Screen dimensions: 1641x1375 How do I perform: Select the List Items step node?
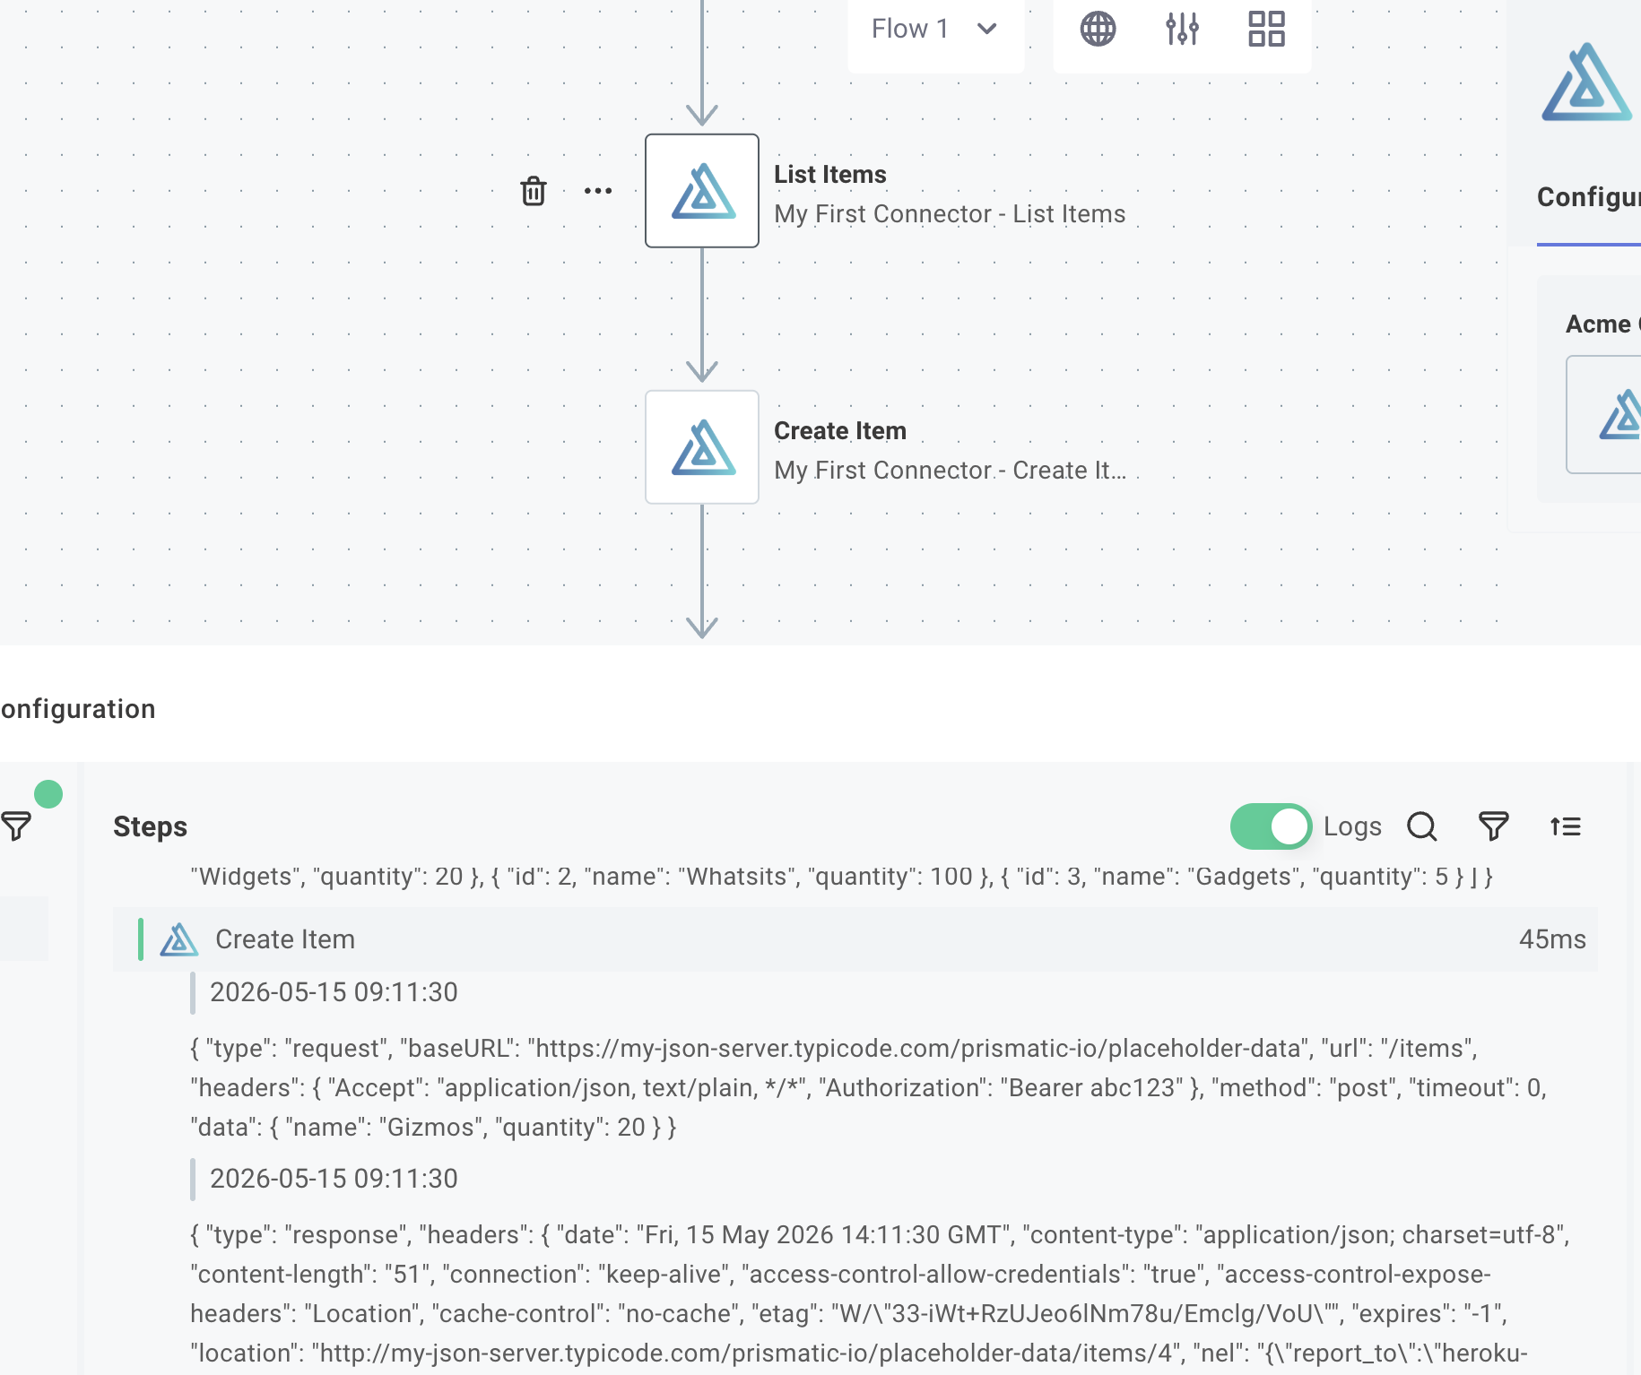click(x=702, y=191)
